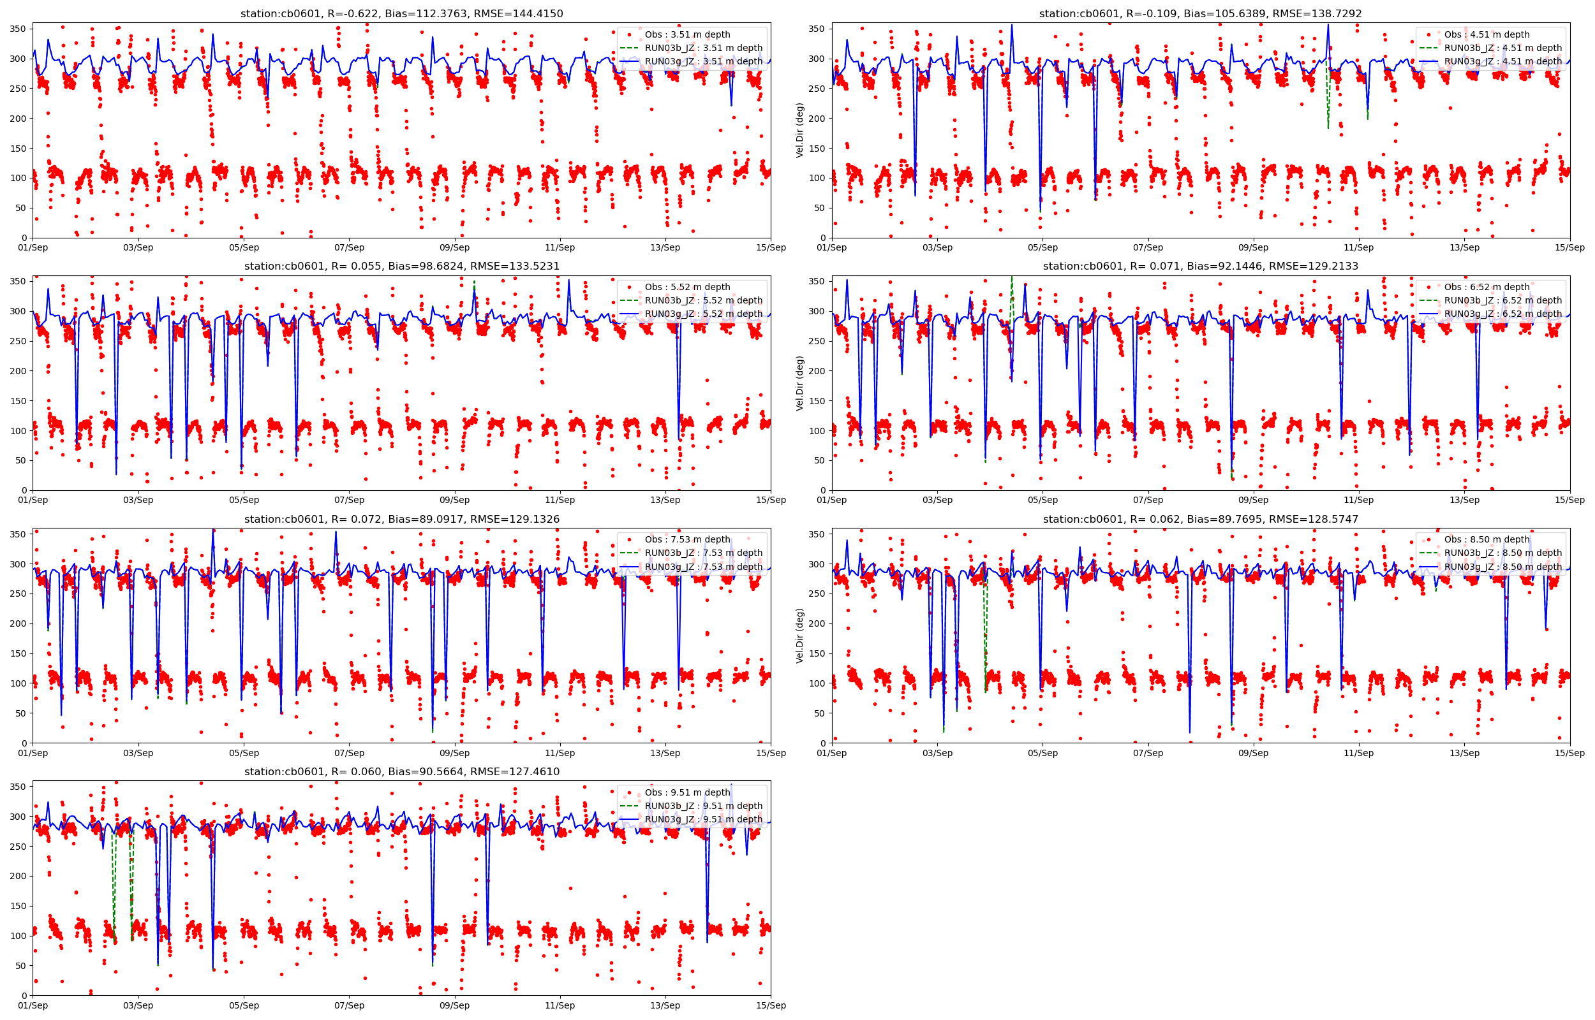Click the 350 y-axis tick of 3.51 m plot
The width and height of the screenshot is (1595, 1020).
(x=18, y=29)
